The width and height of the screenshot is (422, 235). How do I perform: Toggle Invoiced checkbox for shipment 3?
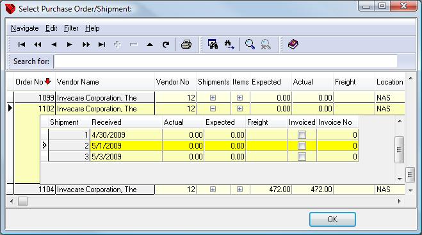coord(302,156)
